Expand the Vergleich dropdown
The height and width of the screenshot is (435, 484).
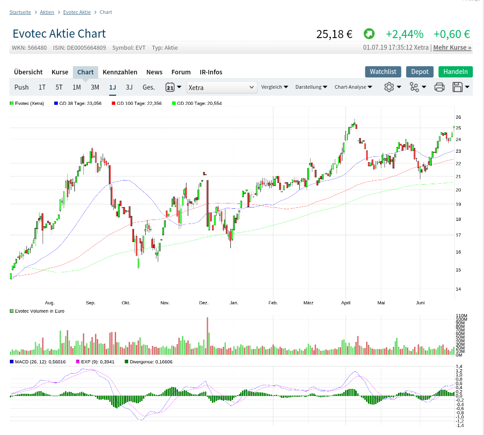coord(274,87)
